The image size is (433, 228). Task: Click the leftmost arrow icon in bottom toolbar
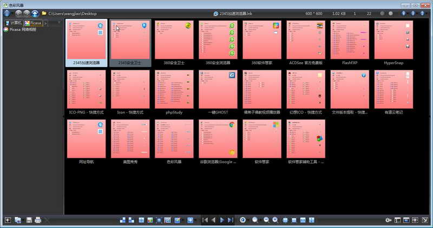(x=8, y=220)
